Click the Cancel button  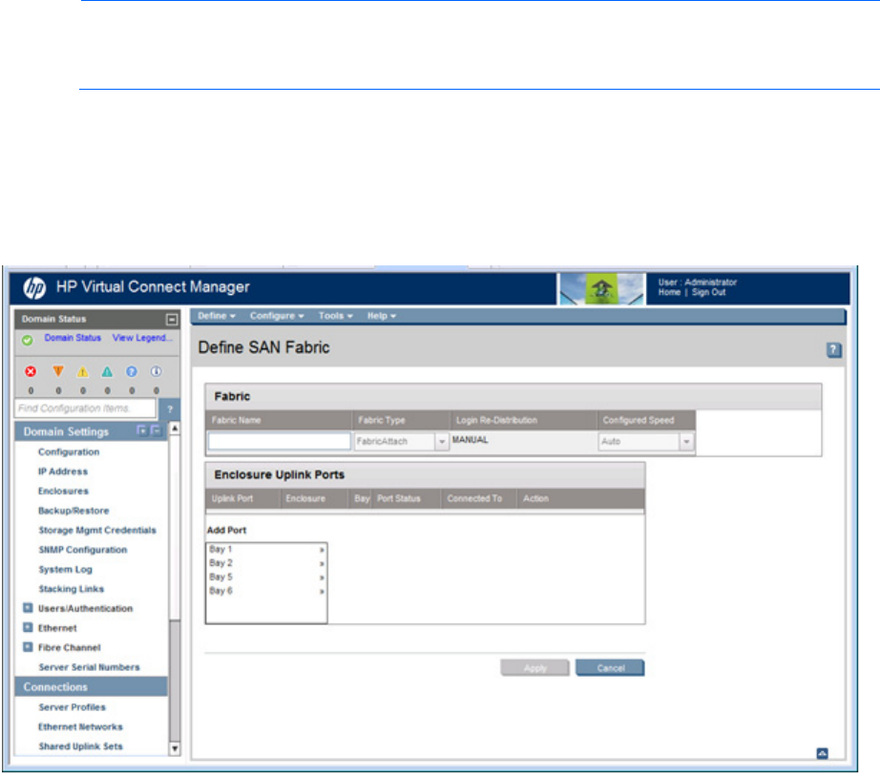coord(611,668)
